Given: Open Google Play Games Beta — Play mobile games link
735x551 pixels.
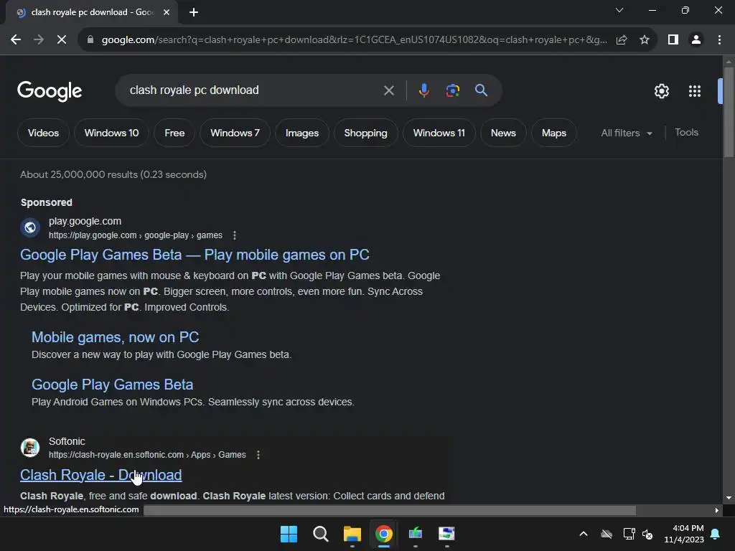Looking at the screenshot, I should (195, 255).
